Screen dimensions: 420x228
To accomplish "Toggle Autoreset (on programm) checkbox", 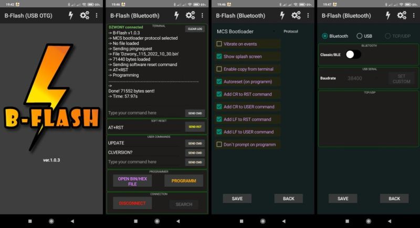I will (x=219, y=82).
